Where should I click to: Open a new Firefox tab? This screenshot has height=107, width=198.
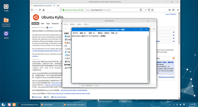coord(58,6)
